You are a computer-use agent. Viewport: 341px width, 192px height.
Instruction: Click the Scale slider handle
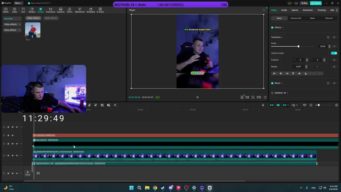point(298,46)
